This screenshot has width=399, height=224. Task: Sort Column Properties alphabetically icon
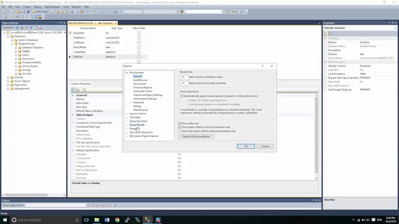click(78, 90)
